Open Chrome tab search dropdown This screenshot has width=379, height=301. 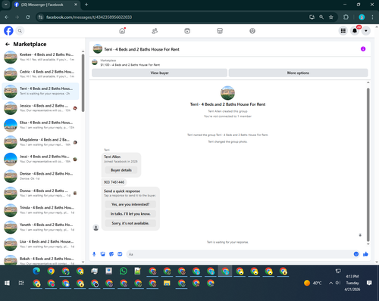[x=5, y=5]
